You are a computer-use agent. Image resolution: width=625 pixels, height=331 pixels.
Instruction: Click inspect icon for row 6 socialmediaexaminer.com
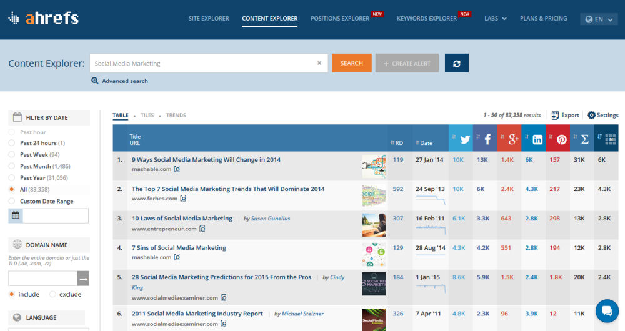[224, 324]
